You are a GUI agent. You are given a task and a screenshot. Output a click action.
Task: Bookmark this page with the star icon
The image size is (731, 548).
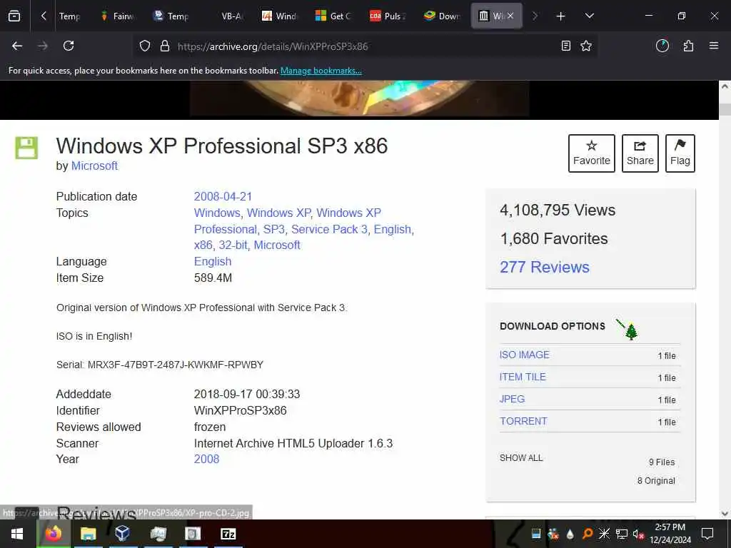586,46
